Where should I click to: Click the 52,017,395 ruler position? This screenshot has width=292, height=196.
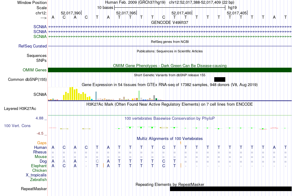point(126,13)
